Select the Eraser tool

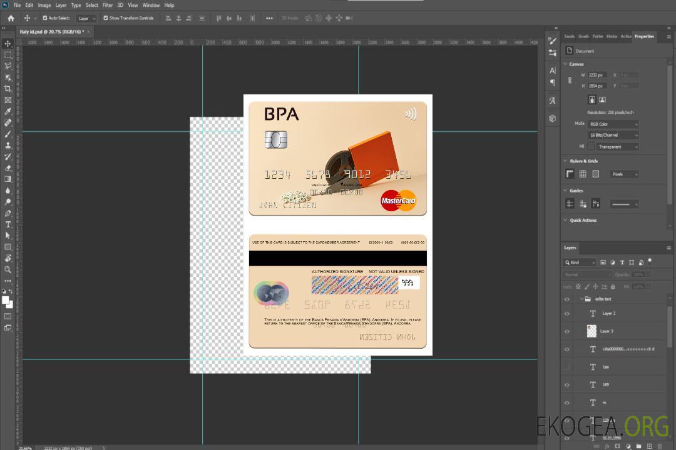click(x=8, y=168)
